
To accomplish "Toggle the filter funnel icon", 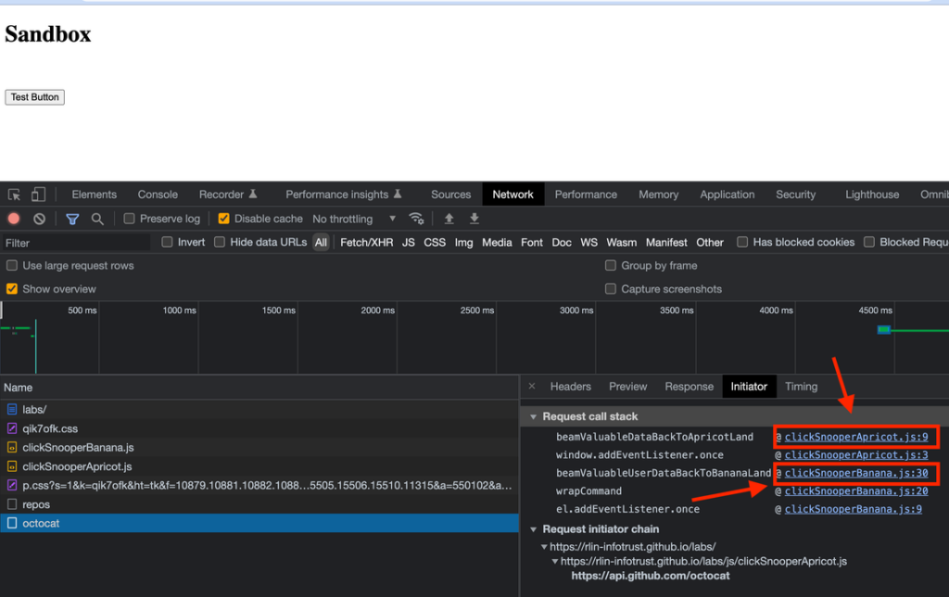I will tap(72, 218).
